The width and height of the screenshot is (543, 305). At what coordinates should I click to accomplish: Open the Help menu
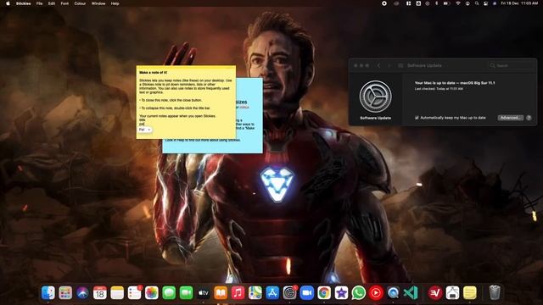pos(115,3)
